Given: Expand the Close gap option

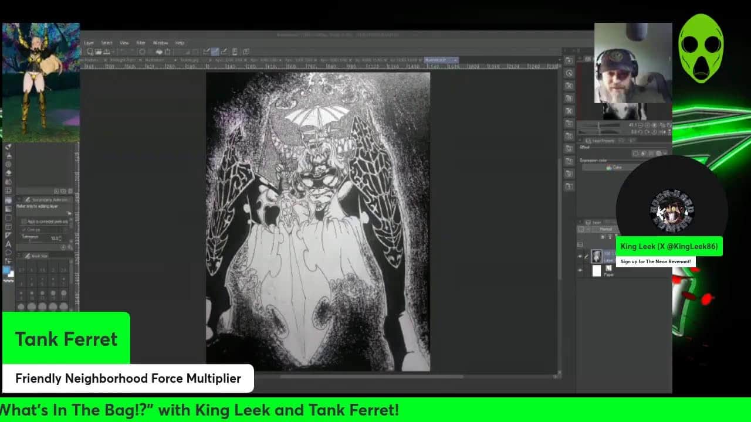Looking at the screenshot, I should pyautogui.click(x=24, y=230).
